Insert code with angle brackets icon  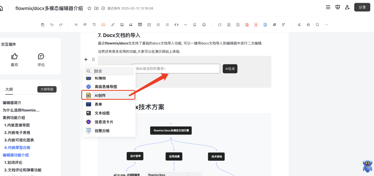177,25
